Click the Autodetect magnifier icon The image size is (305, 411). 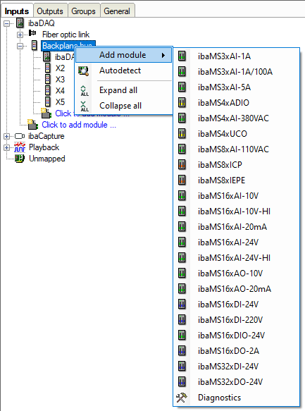pos(84,70)
